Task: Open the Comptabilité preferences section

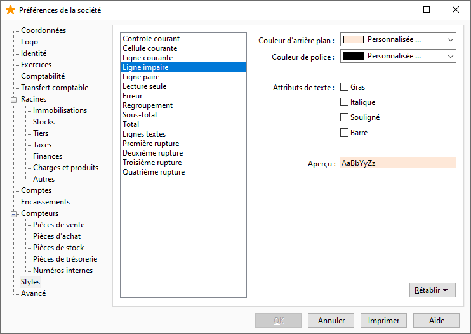Action: (43, 76)
